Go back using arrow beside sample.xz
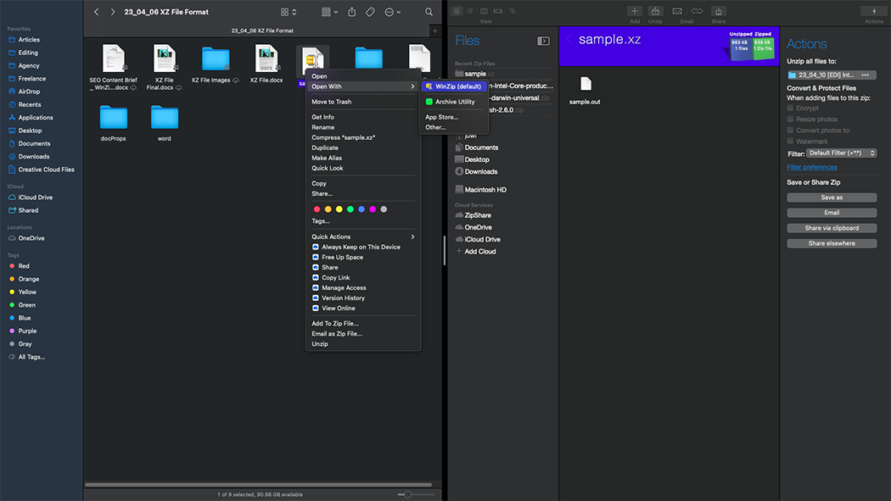The image size is (891, 501). pos(569,39)
